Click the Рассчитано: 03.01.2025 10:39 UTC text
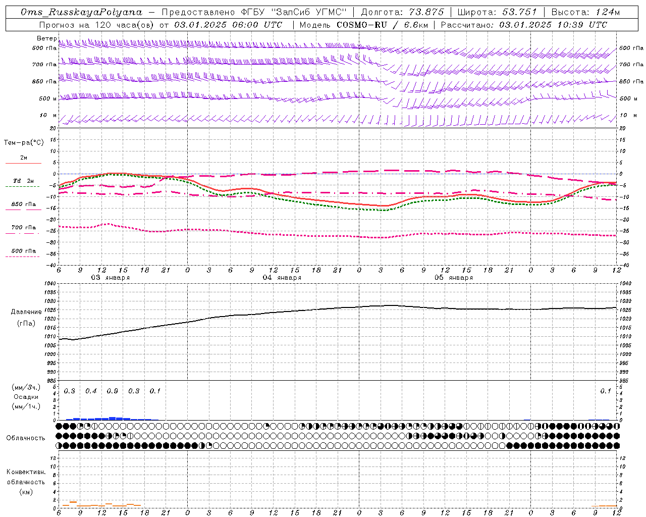The height and width of the screenshot is (517, 646). pyautogui.click(x=524, y=25)
